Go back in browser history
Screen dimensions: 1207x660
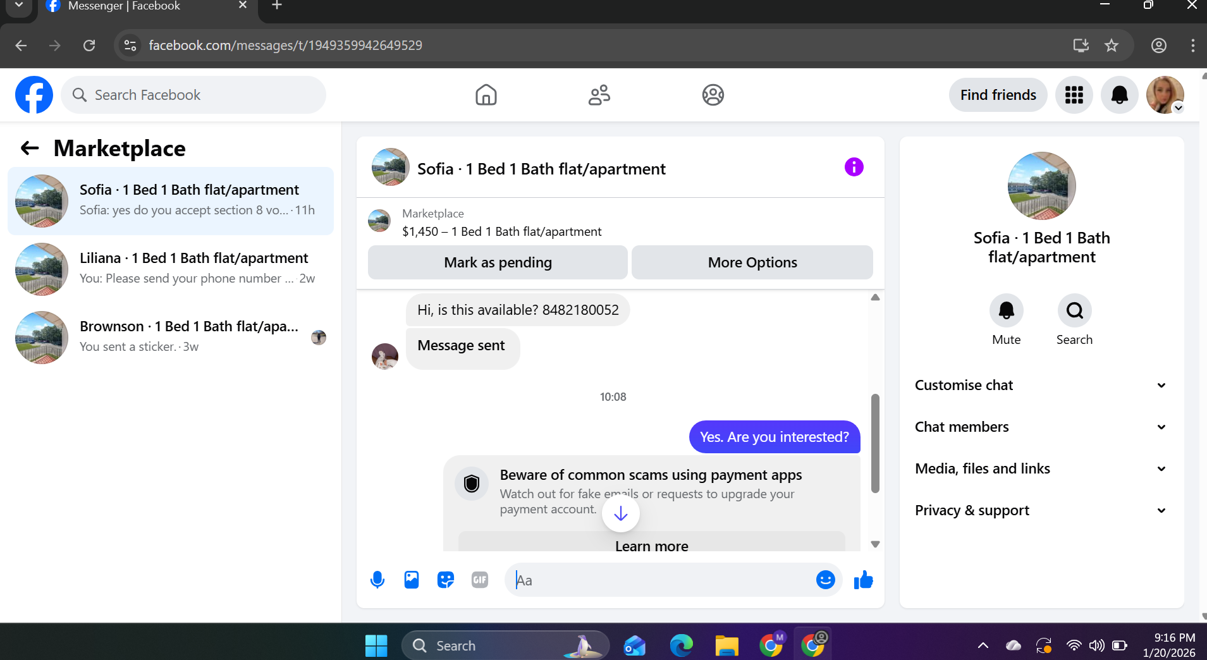pyautogui.click(x=21, y=46)
